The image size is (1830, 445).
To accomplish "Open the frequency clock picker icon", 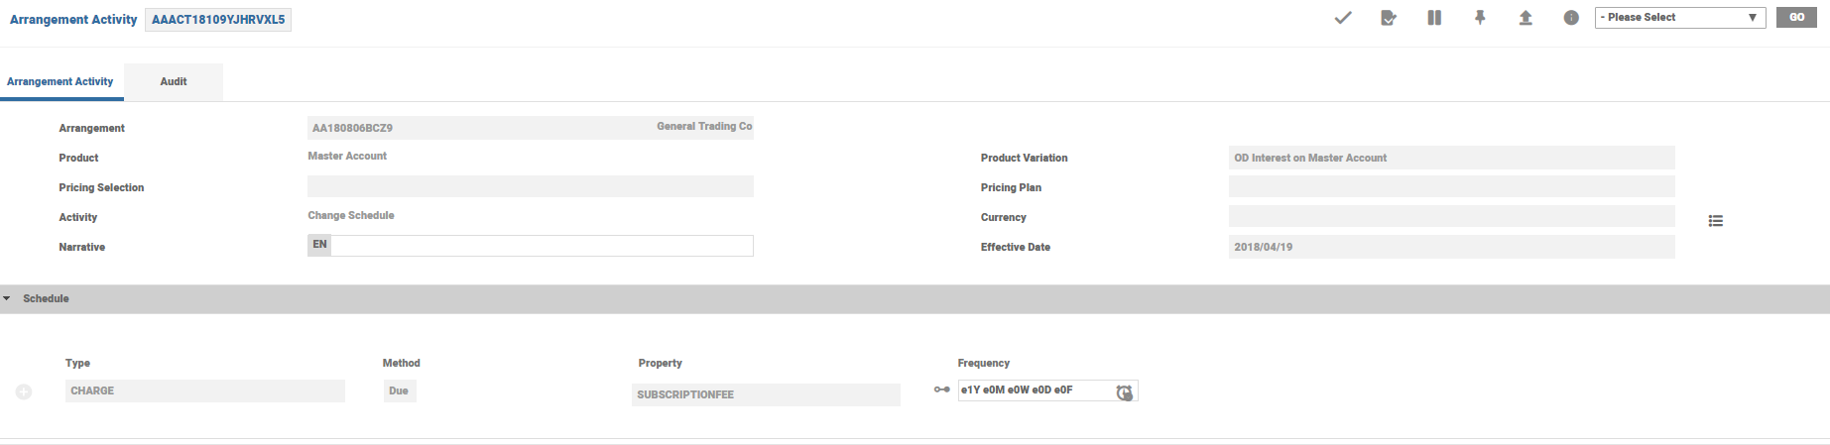I will 1124,392.
